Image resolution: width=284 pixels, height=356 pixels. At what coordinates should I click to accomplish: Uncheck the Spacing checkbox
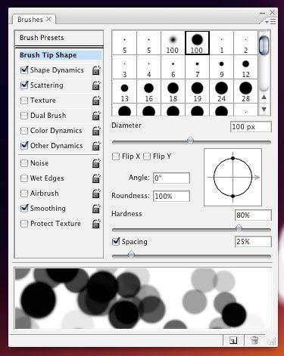click(116, 241)
